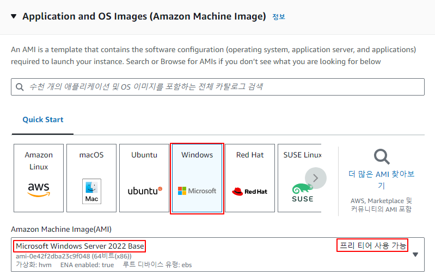Image resolution: width=435 pixels, height=272 pixels.
Task: Click Microsoft Windows Server 2022 Base text
Action: 79,246
